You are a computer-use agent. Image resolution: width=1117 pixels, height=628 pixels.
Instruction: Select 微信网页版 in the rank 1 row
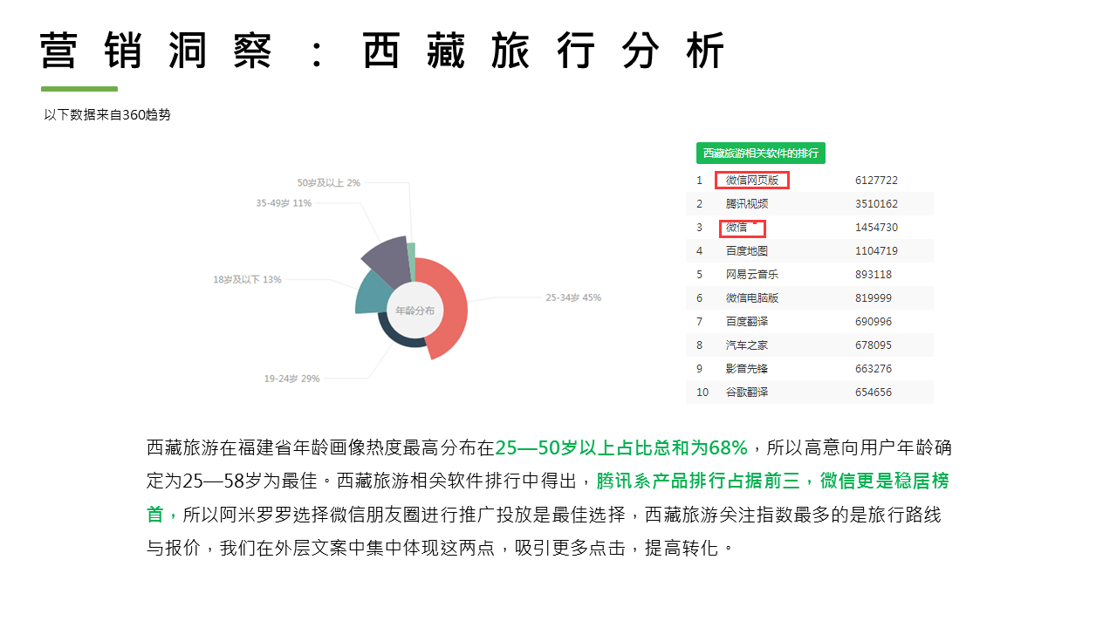[x=751, y=181]
